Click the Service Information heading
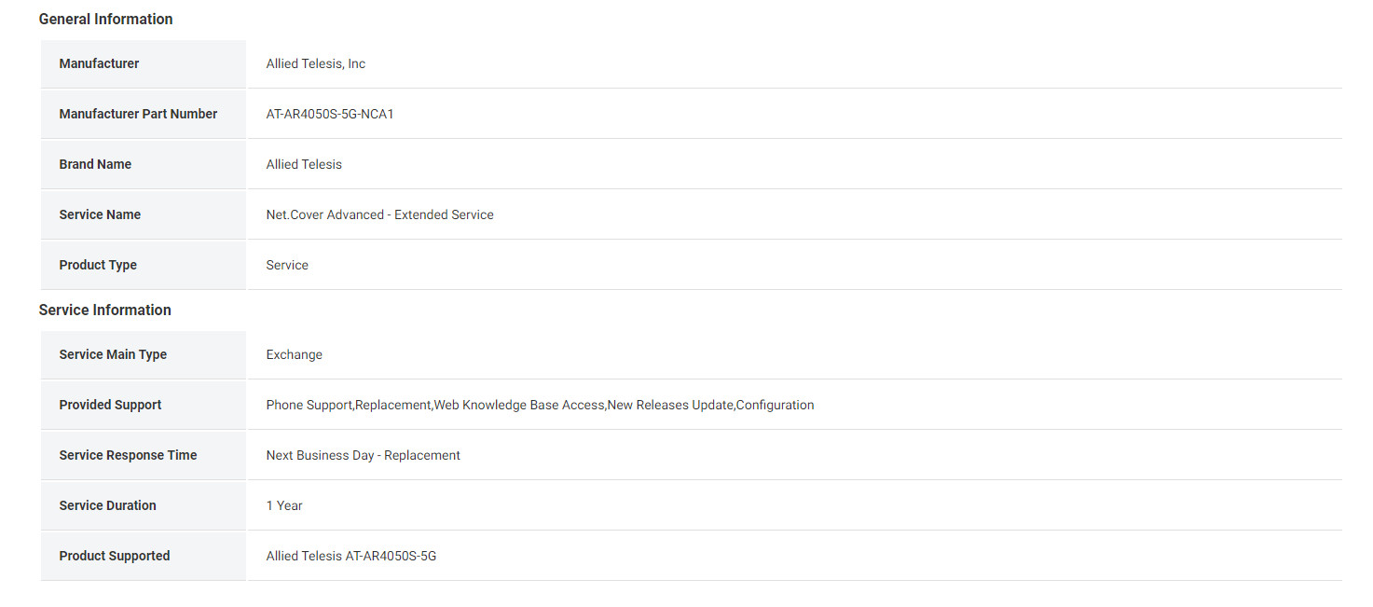This screenshot has width=1373, height=607. [104, 310]
